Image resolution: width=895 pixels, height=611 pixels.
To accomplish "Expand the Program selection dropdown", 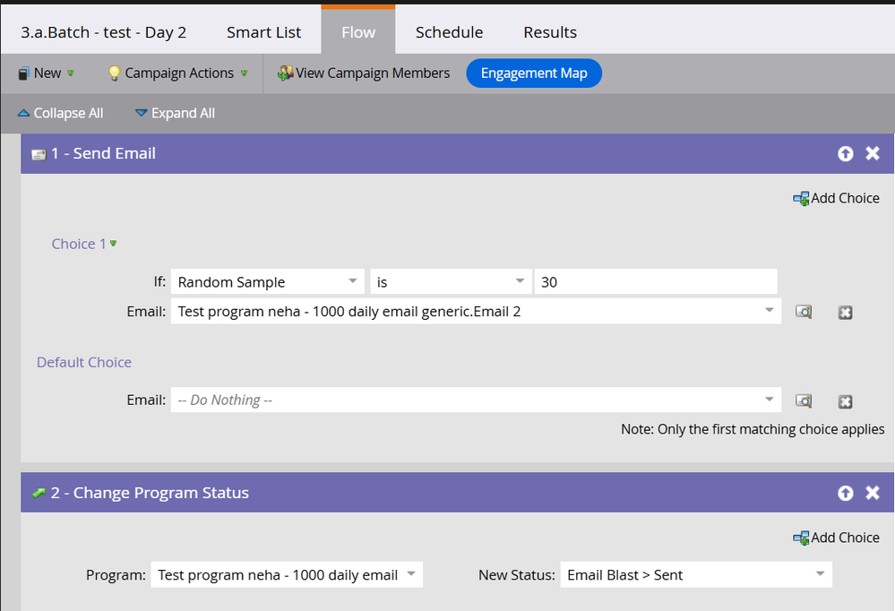I will click(x=286, y=575).
